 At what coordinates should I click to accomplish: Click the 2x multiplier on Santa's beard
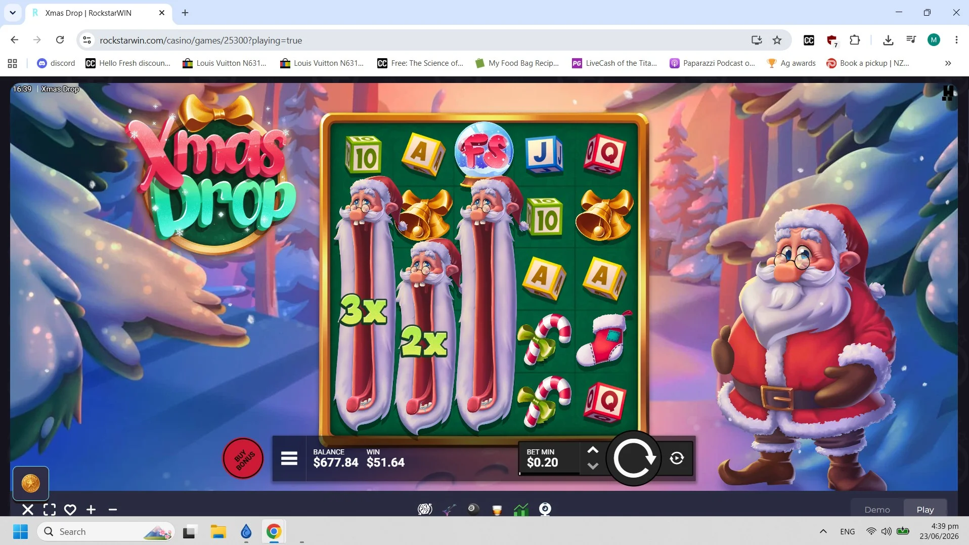click(424, 342)
